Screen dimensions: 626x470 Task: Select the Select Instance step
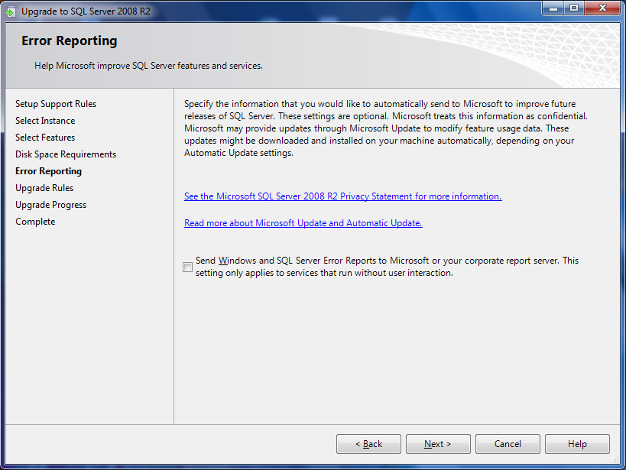coord(45,121)
